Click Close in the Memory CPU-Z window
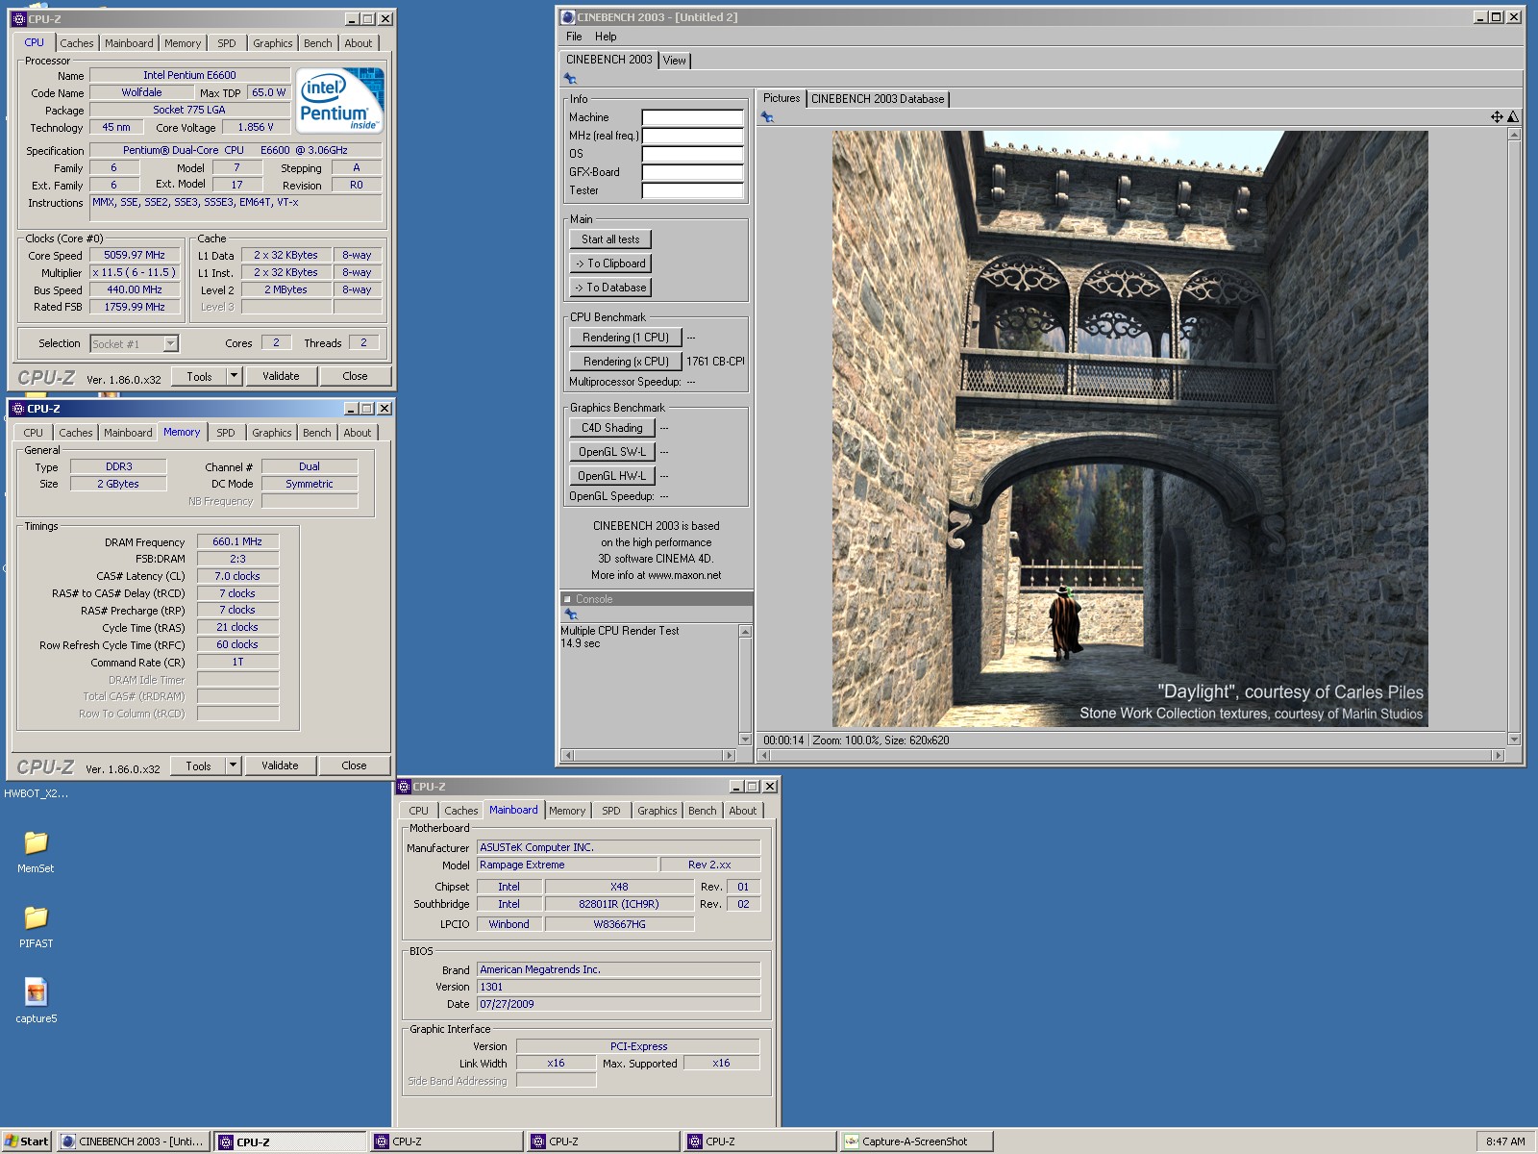The width and height of the screenshot is (1538, 1154). point(354,765)
